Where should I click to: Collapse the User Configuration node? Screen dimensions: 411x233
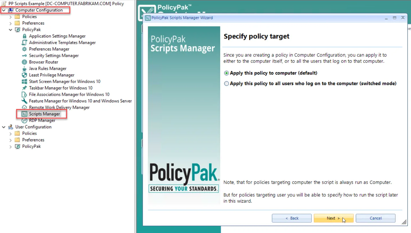4,127
